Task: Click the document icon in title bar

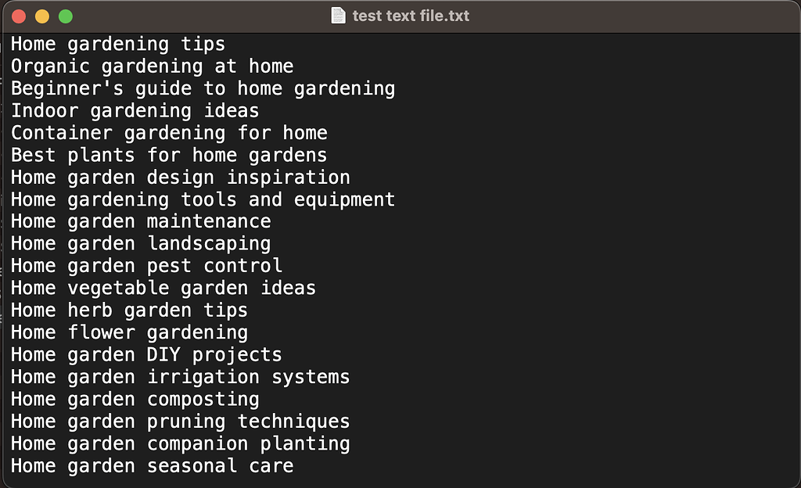Action: [338, 16]
